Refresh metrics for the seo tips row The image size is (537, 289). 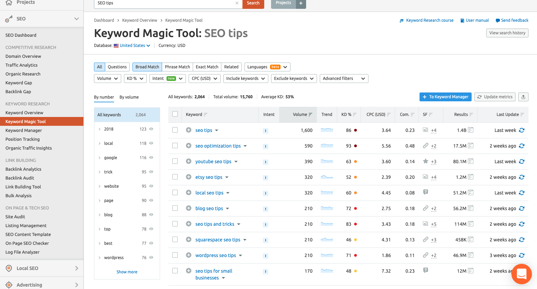pos(522,130)
